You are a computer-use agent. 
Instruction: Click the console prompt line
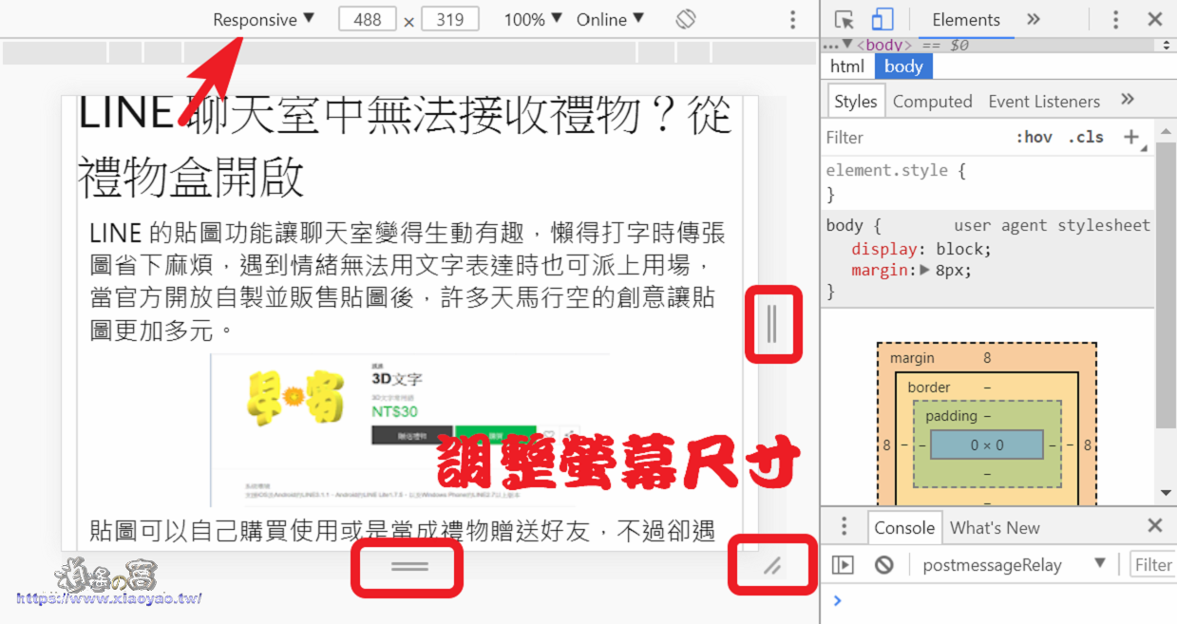pyautogui.click(x=997, y=600)
